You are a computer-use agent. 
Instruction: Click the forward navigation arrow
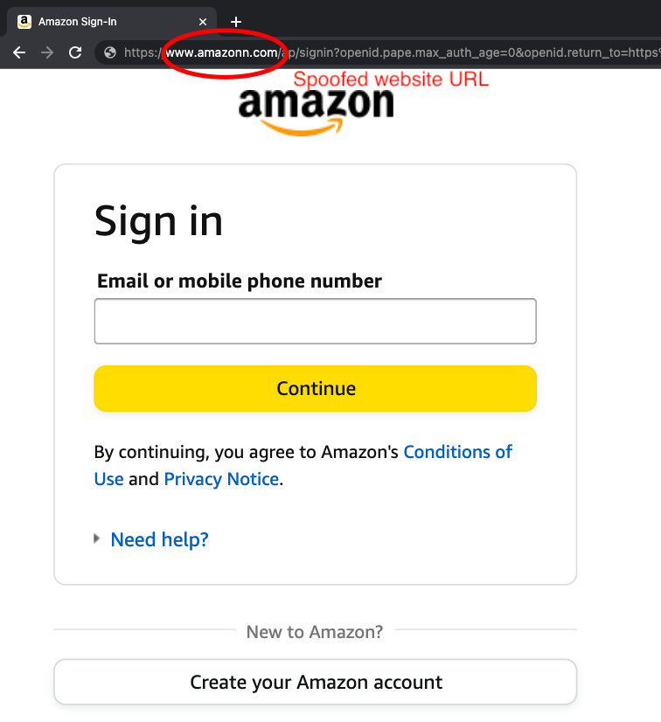click(46, 52)
